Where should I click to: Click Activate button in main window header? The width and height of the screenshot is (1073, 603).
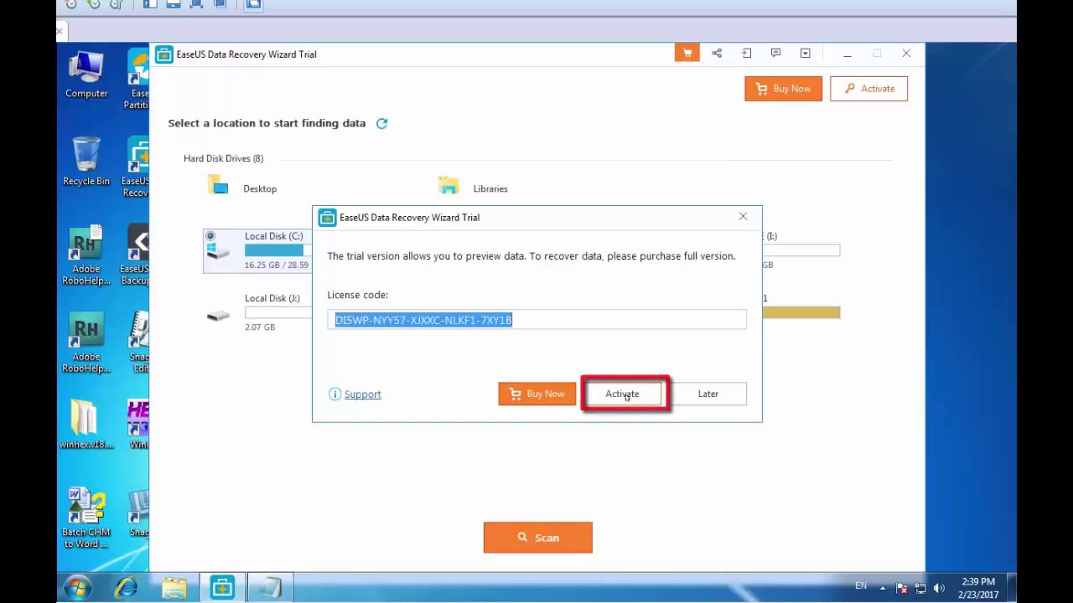point(868,89)
